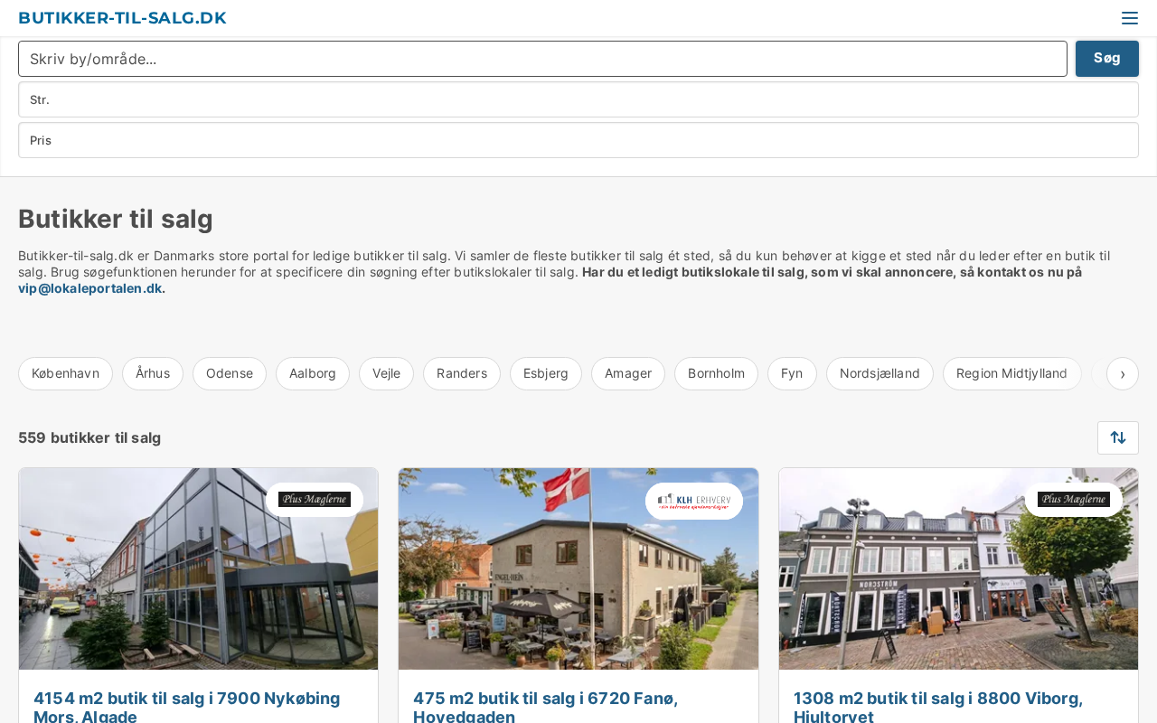
Task: Open 1308 m2 butik Viborg listing title
Action: tap(938, 707)
